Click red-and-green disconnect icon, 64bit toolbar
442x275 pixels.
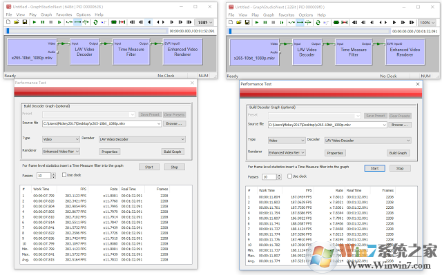coord(122,22)
